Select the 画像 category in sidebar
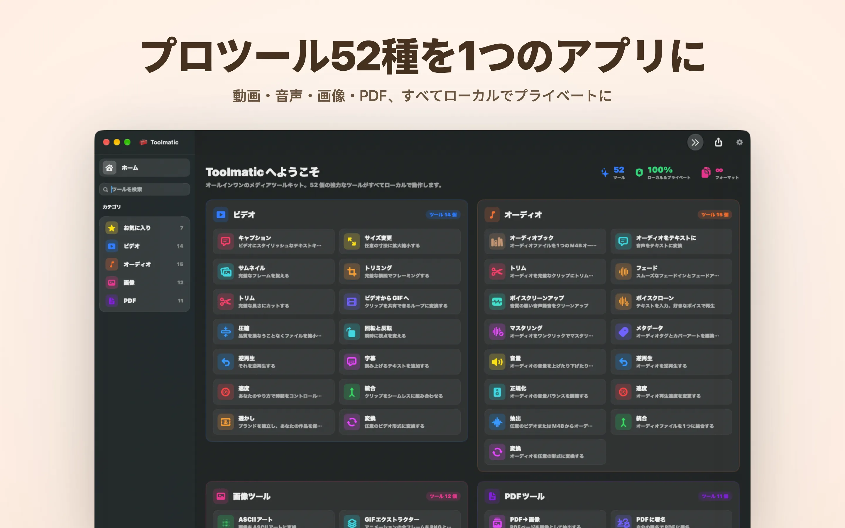 [145, 282]
